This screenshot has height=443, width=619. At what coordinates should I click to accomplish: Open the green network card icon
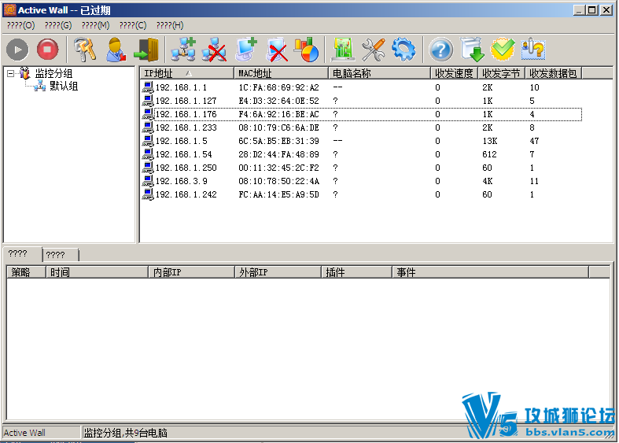(343, 50)
